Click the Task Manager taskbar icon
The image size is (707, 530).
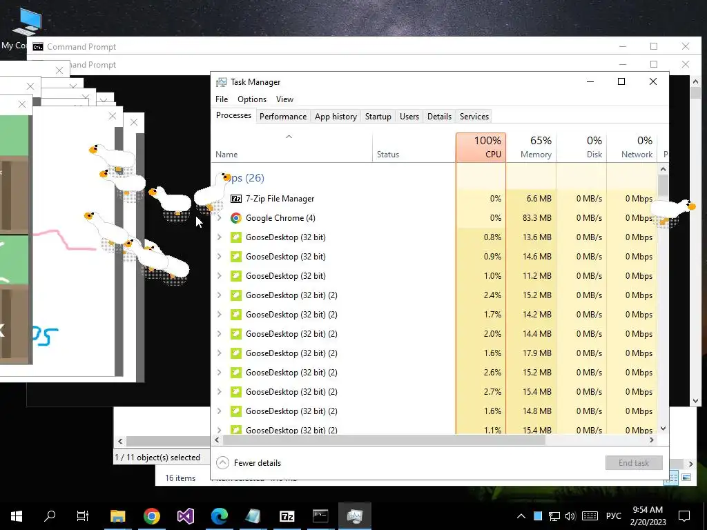[354, 516]
